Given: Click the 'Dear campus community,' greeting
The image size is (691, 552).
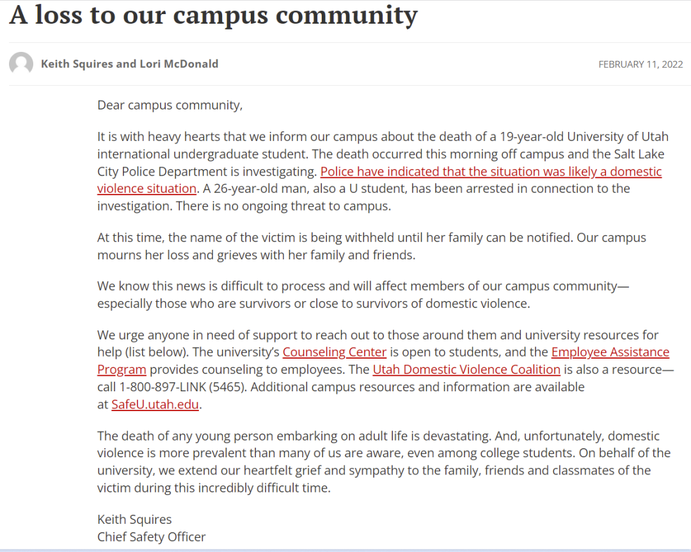Looking at the screenshot, I should tap(170, 105).
